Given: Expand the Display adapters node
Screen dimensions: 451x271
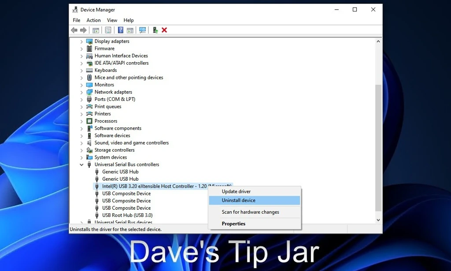Looking at the screenshot, I should pyautogui.click(x=81, y=41).
